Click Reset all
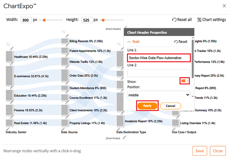Screen dimensions: 229x161 [182, 20]
